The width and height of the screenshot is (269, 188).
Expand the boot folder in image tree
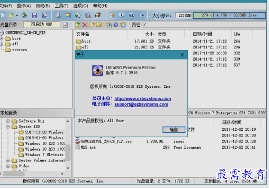click(x=1, y=38)
